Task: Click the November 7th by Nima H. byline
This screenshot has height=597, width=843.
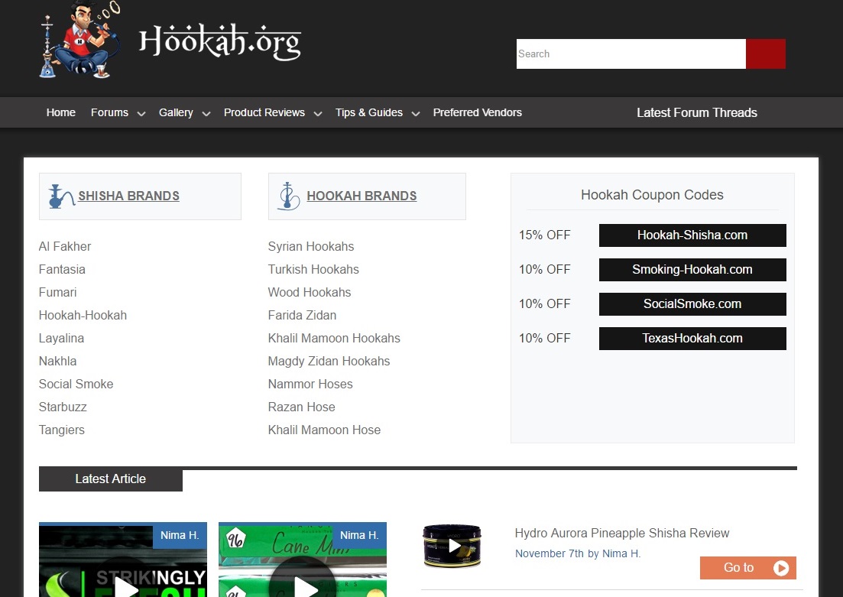Action: click(578, 553)
